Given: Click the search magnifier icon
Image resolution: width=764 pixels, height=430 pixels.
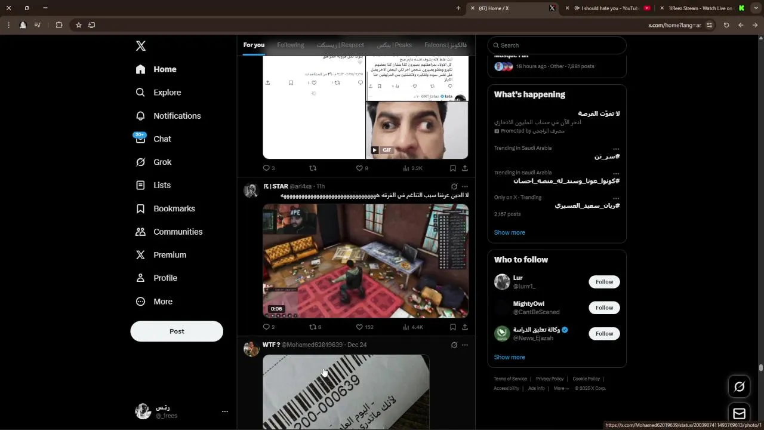Looking at the screenshot, I should pyautogui.click(x=495, y=45).
